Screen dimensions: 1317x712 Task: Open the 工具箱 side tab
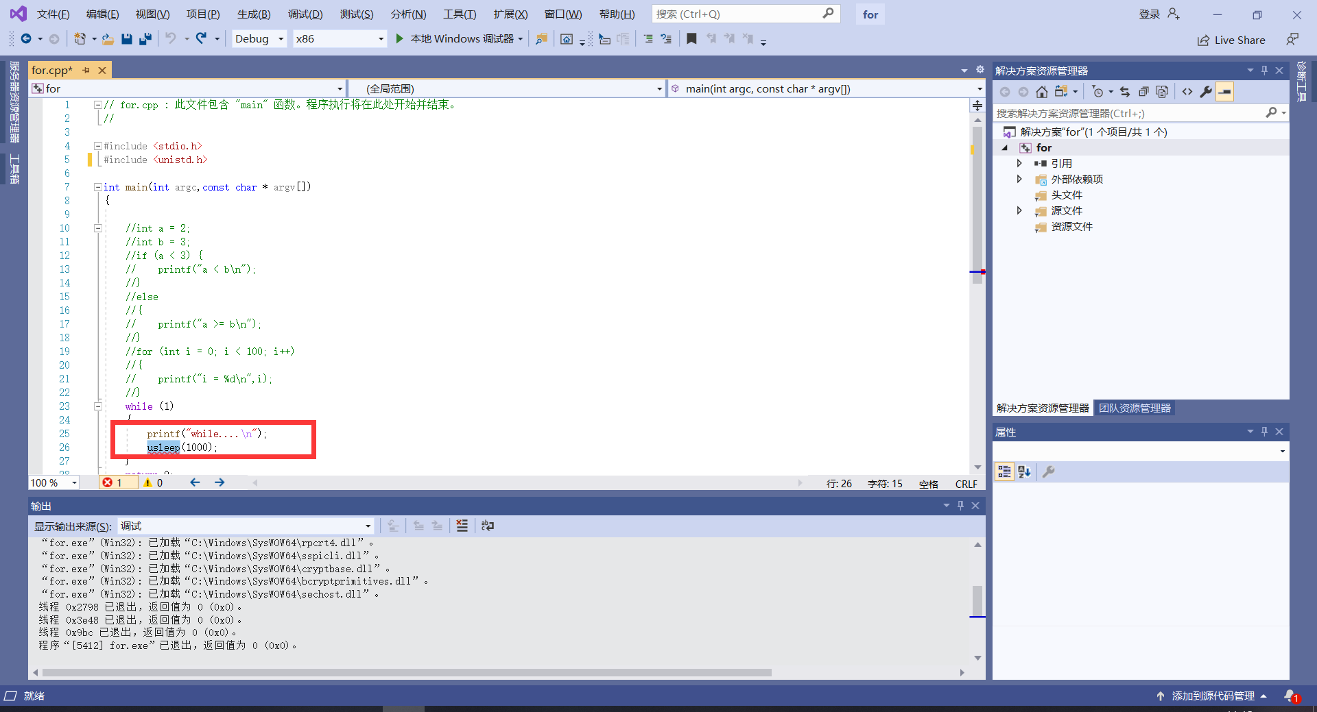point(14,169)
